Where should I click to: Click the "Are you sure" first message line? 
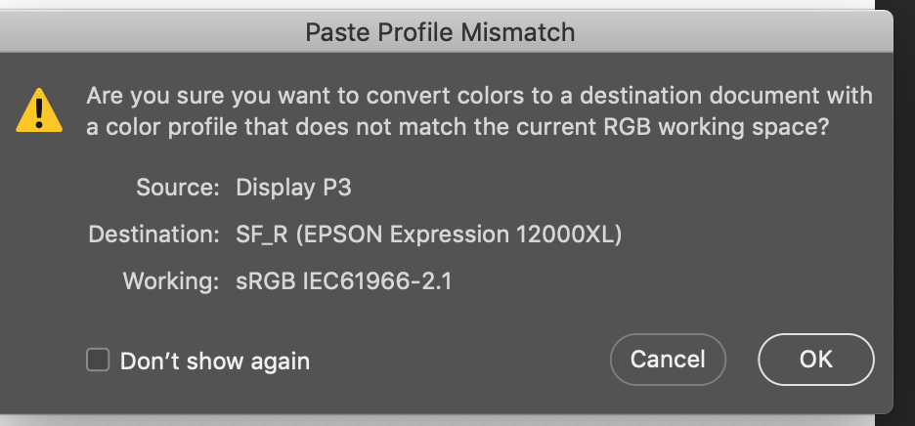pos(479,97)
